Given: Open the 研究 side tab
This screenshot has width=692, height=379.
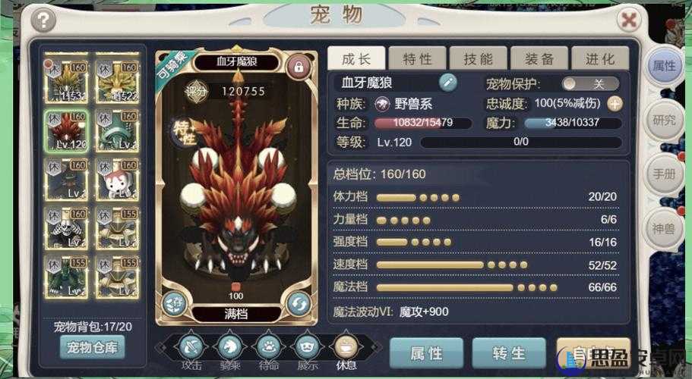Looking at the screenshot, I should pos(664,121).
